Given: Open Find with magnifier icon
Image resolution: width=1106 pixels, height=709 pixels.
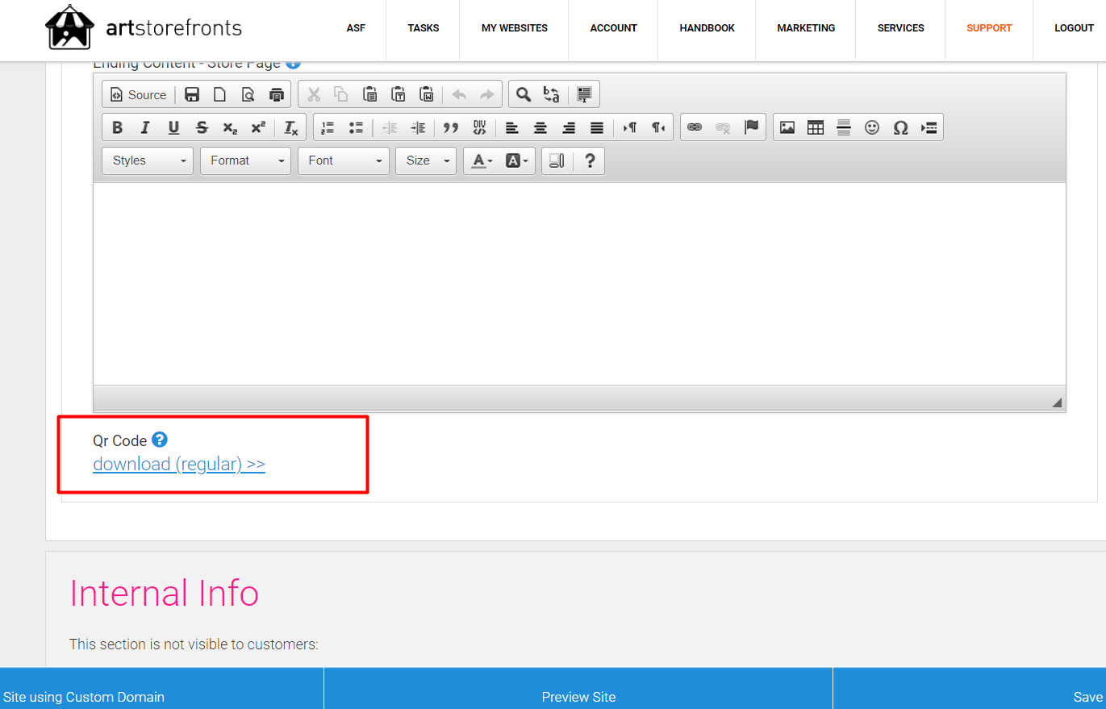Looking at the screenshot, I should [x=524, y=94].
